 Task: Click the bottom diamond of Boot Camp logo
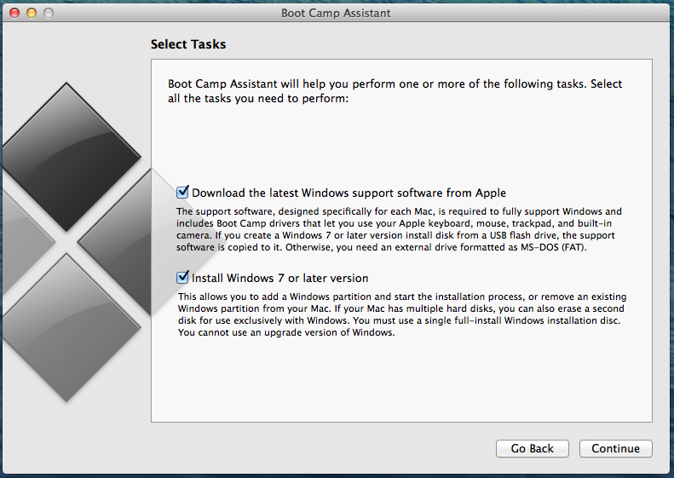pyautogui.click(x=66, y=326)
